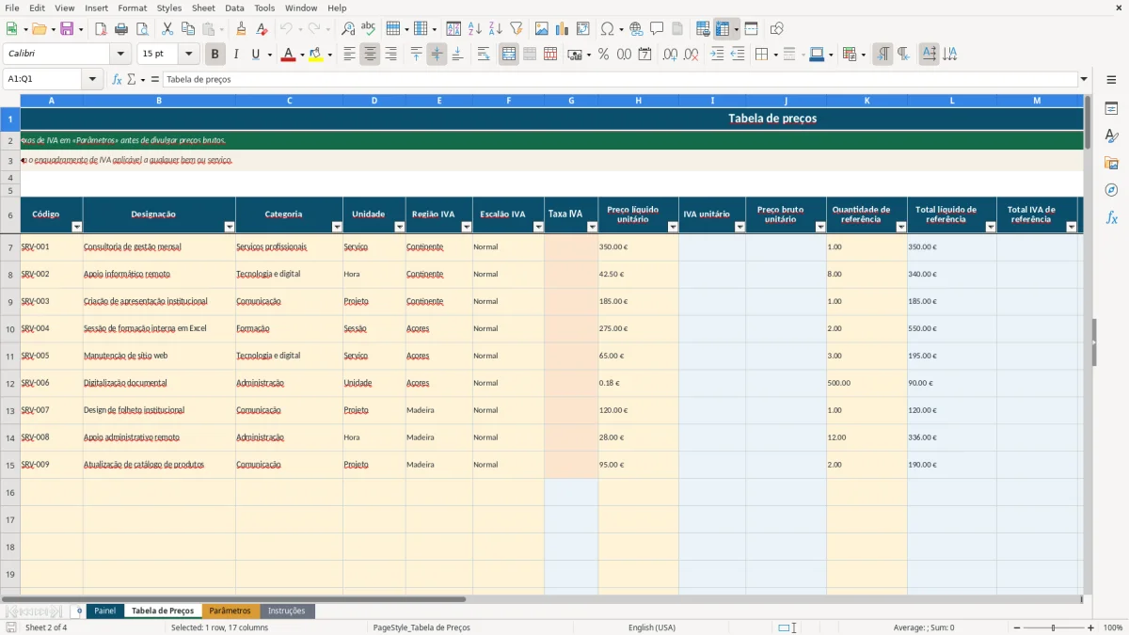Viewport: 1129px width, 635px height.
Task: Switch to the Instruções sheet tab
Action: tap(287, 611)
